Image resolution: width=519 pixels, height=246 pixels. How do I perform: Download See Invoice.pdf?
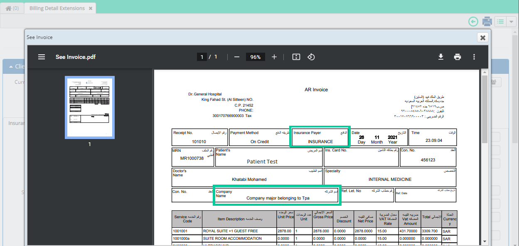tap(441, 57)
